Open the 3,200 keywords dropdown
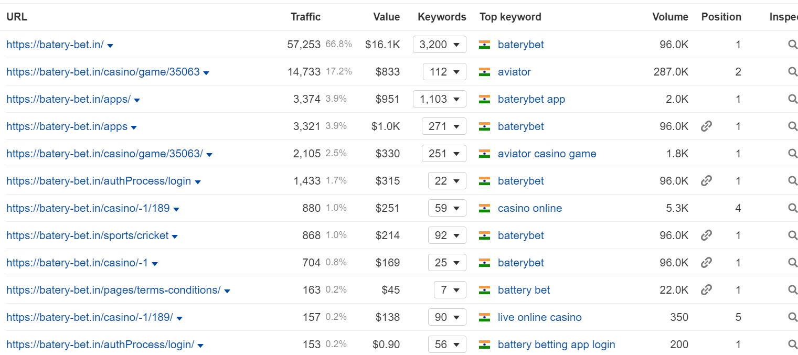The image size is (798, 355). point(440,45)
